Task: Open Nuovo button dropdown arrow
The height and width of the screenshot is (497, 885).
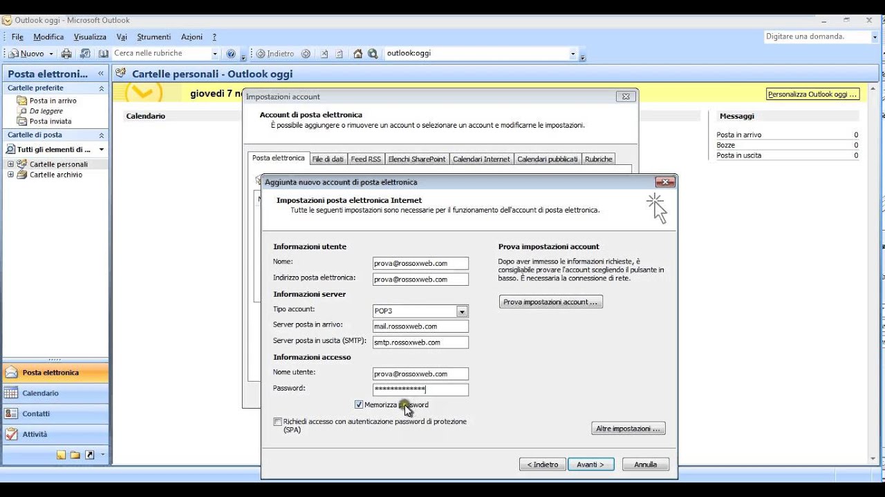Action: tap(50, 54)
